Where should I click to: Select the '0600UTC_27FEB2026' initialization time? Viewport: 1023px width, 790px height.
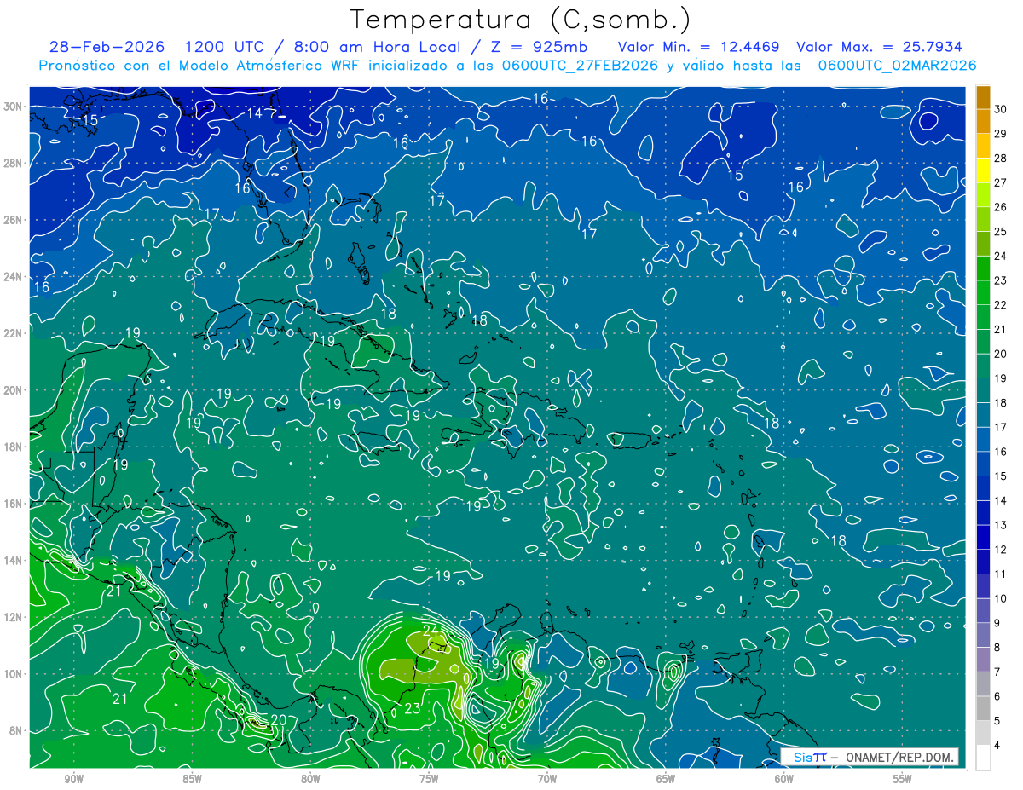581,66
